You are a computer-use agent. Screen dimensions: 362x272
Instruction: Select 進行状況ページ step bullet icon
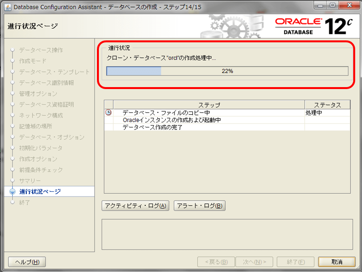(13, 192)
